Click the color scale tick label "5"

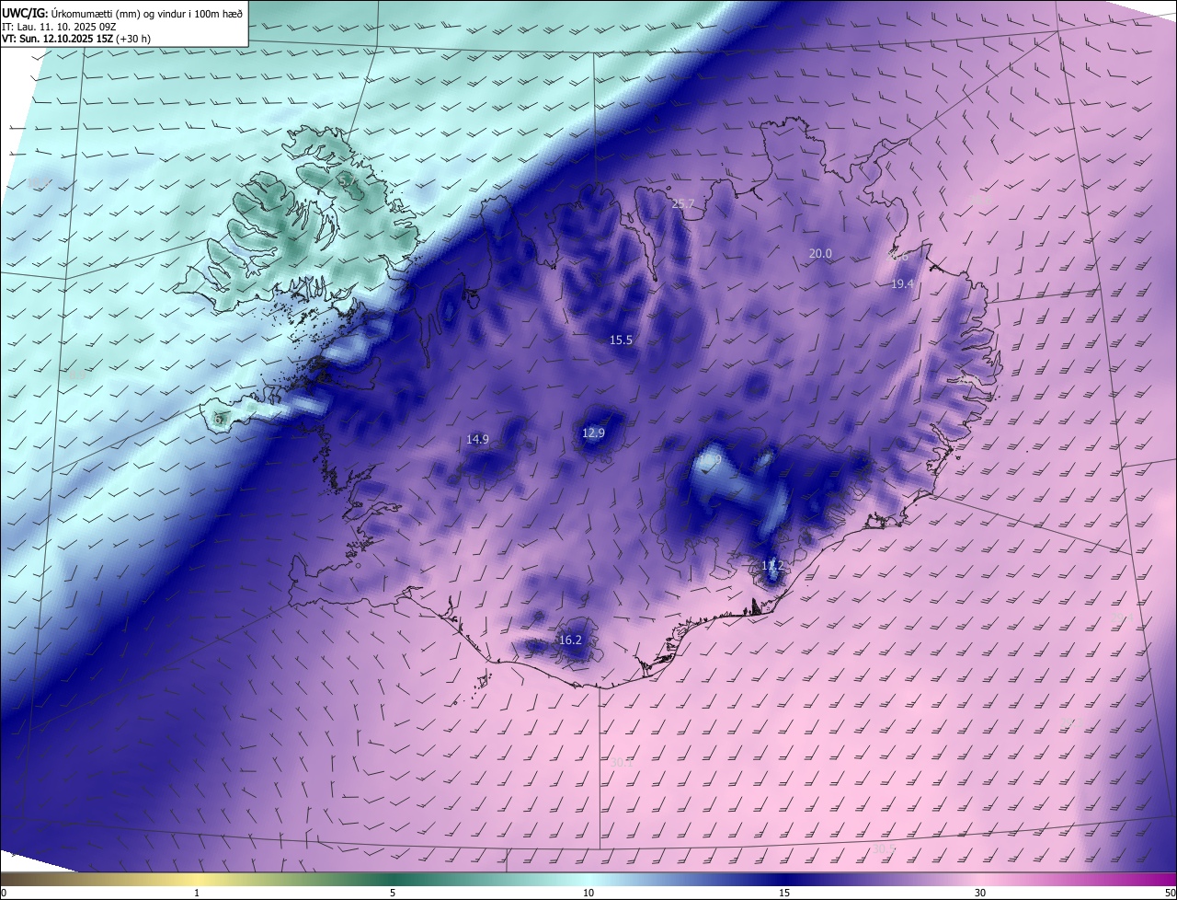click(x=393, y=893)
